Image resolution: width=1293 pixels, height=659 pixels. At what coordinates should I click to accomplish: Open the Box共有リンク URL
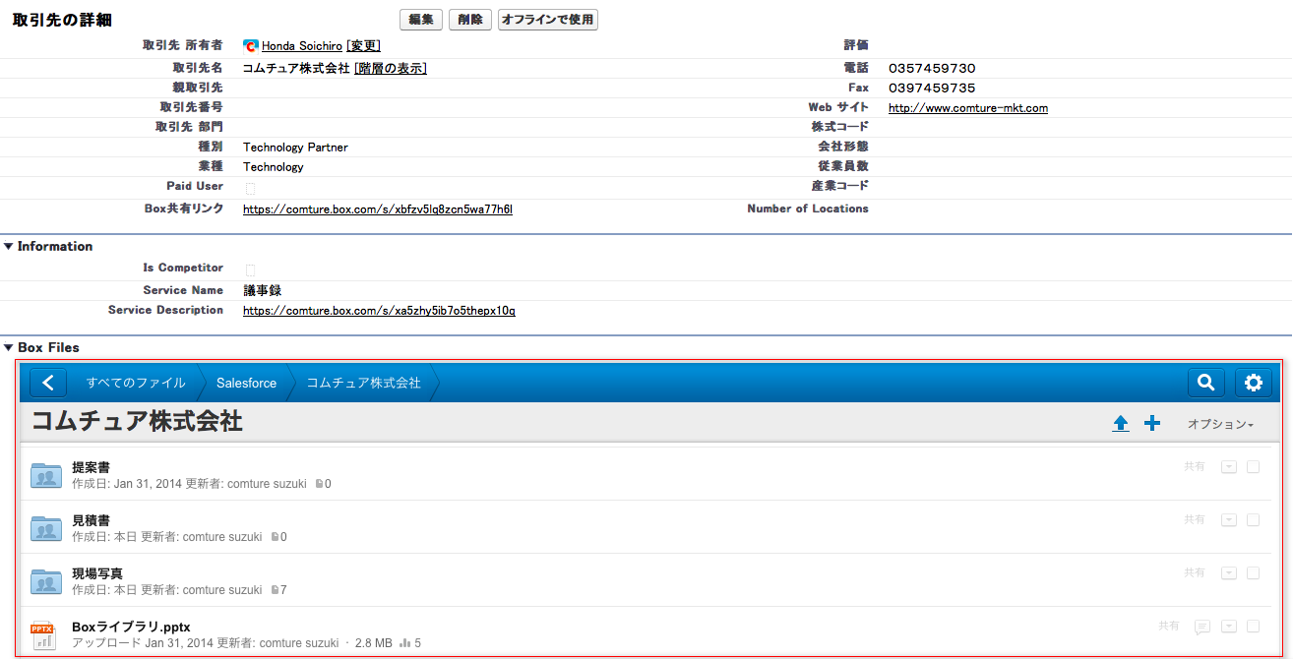378,210
